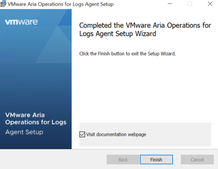Click the disabled maximize button
The image size is (218, 169).
point(190,4)
